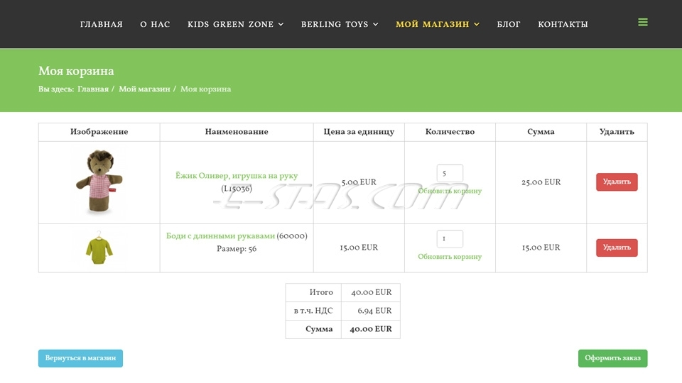Screen dimensions: 682x383
Task: Go to the БЛОГ page
Action: [x=509, y=24]
